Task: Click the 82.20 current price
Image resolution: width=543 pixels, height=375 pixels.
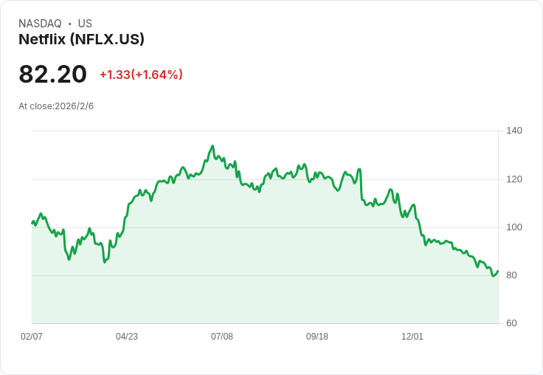Action: [52, 74]
